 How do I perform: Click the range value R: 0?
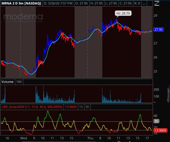pyautogui.click(x=137, y=3)
